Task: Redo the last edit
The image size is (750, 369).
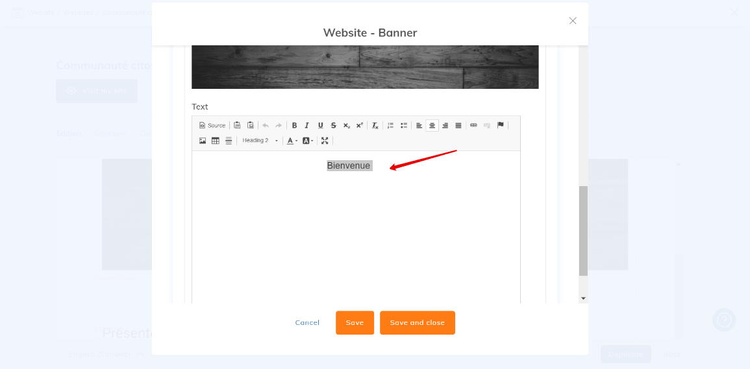Action: tap(279, 125)
